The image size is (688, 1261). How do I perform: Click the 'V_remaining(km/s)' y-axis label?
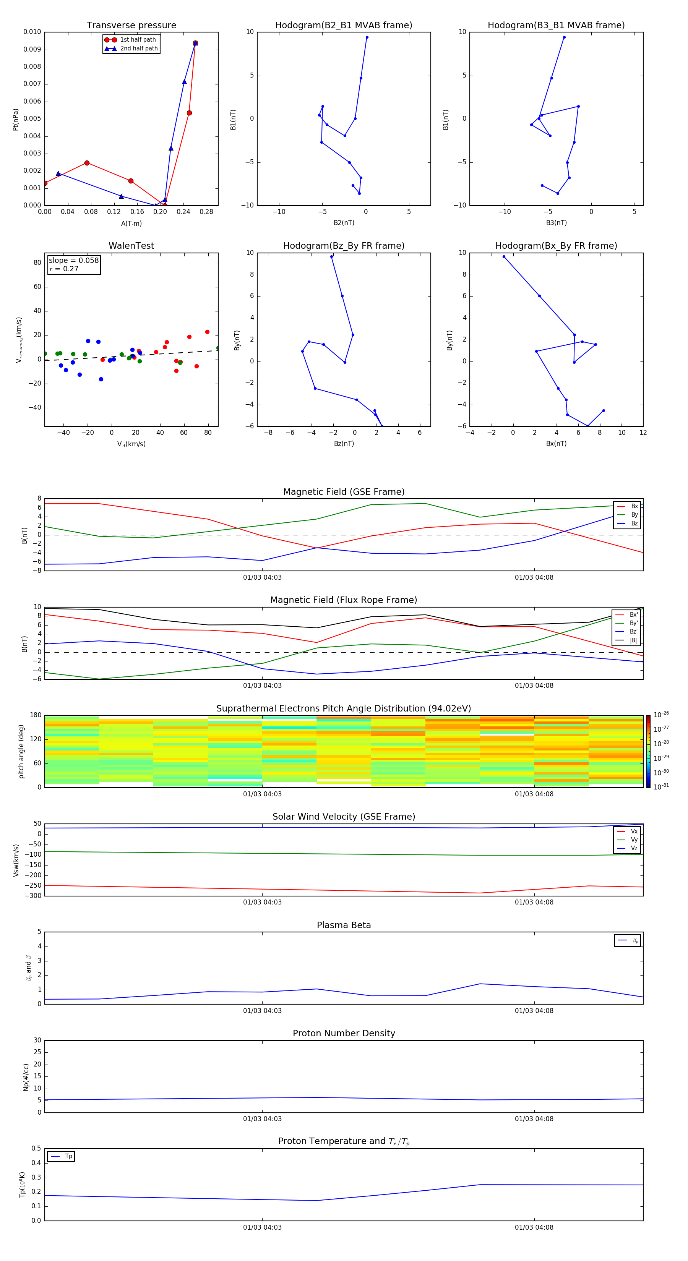[19, 340]
